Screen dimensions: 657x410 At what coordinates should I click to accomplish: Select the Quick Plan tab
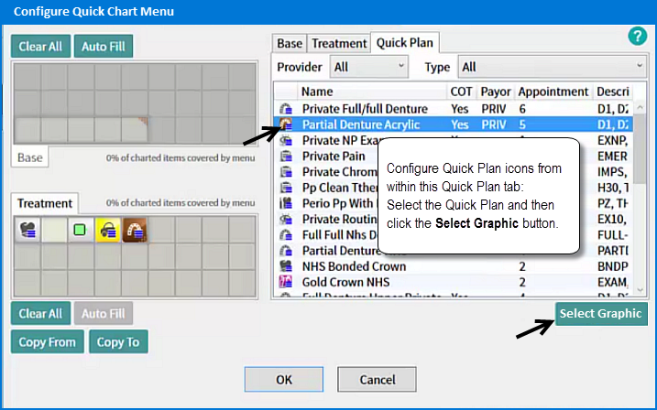pyautogui.click(x=405, y=42)
